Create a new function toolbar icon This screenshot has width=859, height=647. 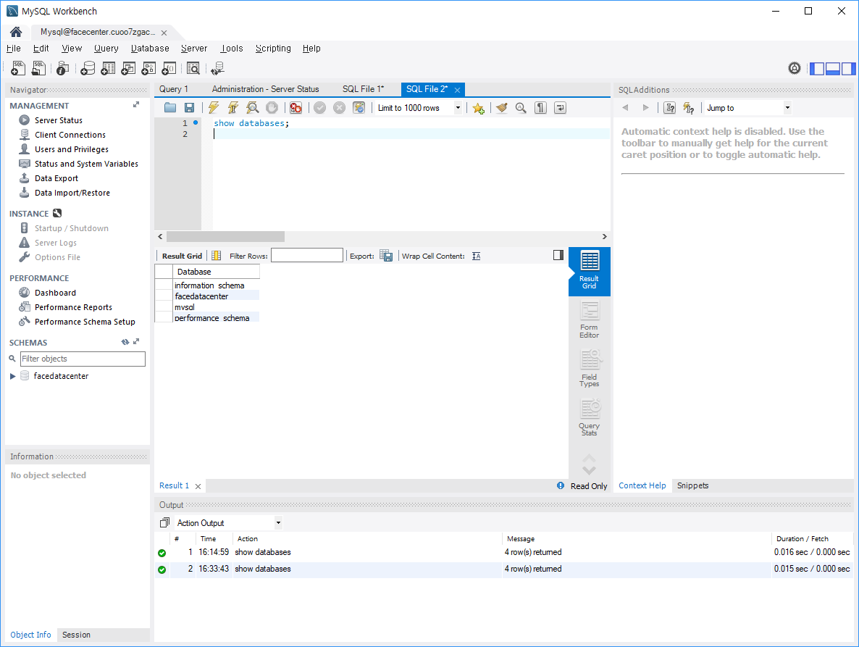coord(169,68)
